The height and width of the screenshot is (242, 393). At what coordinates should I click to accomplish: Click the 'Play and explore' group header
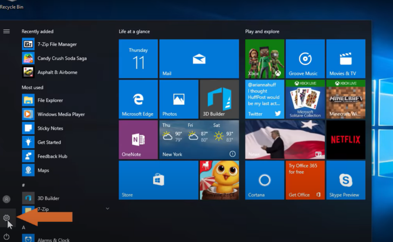262,31
